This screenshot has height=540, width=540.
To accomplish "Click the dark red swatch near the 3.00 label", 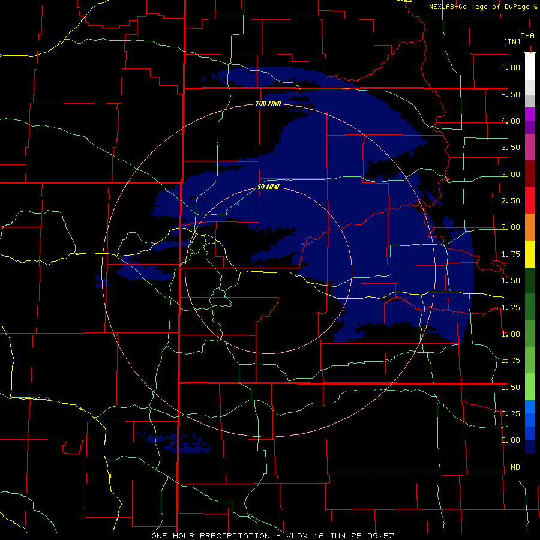I will click(530, 174).
